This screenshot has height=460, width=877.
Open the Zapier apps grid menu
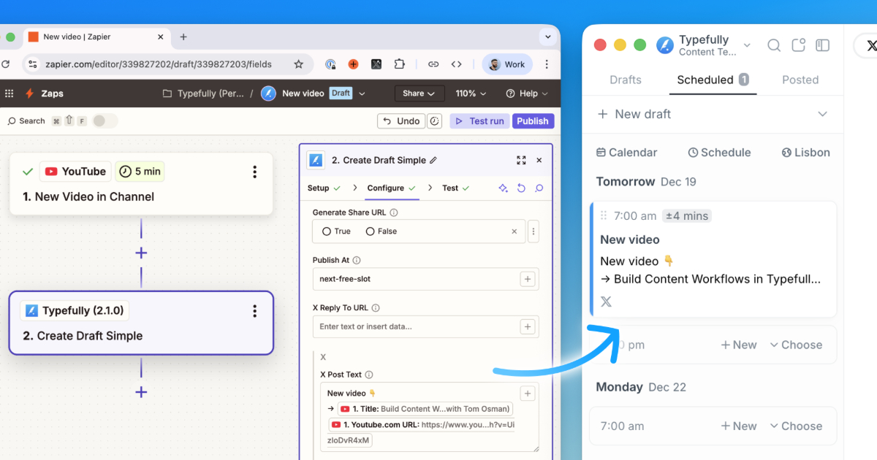(10, 93)
